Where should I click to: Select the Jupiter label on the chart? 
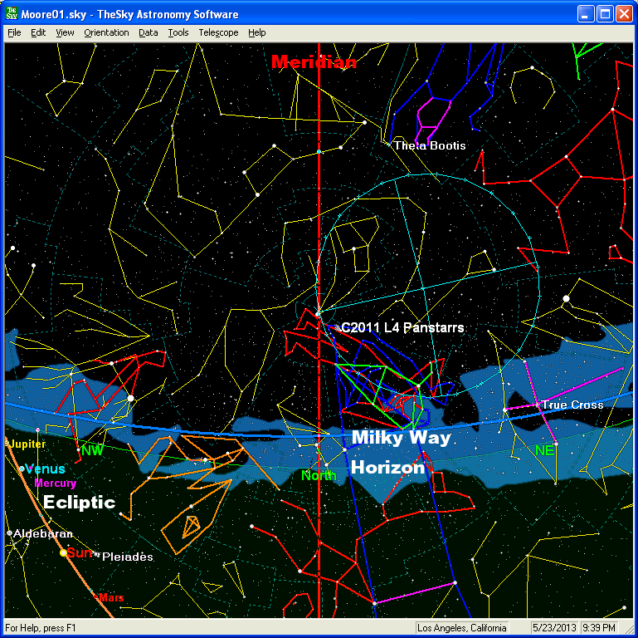click(27, 444)
